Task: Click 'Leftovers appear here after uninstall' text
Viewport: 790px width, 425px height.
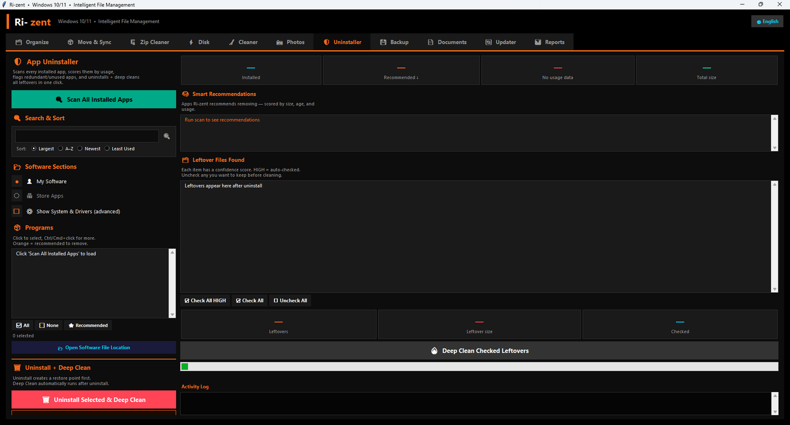Action: (224, 186)
